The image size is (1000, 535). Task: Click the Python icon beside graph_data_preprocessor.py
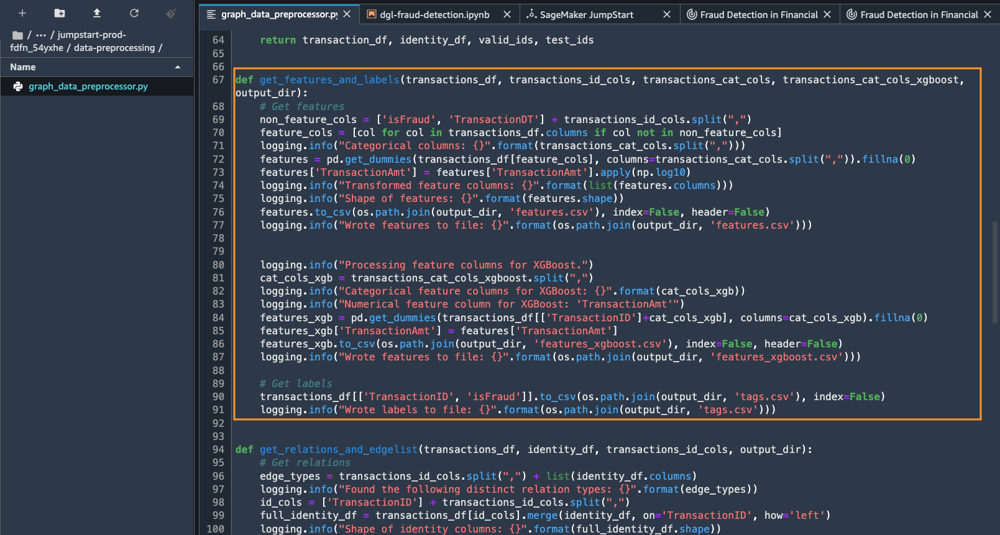click(x=18, y=86)
